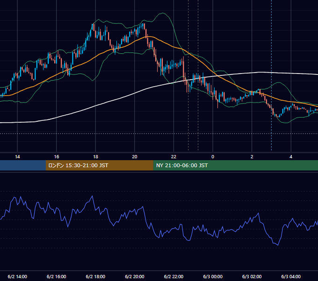The image size is (318, 281).
Task: Click the 2 hour axis label
Action: (x=252, y=157)
